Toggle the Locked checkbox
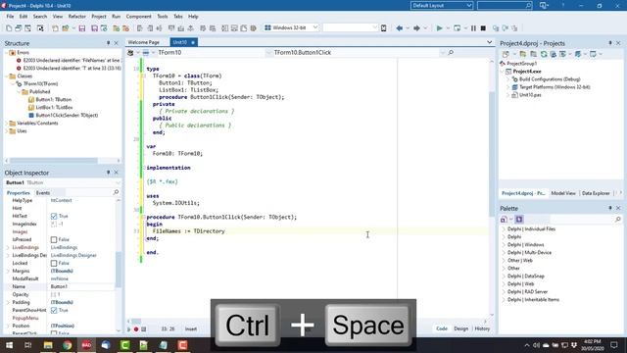This screenshot has width=627, height=353. click(54, 263)
